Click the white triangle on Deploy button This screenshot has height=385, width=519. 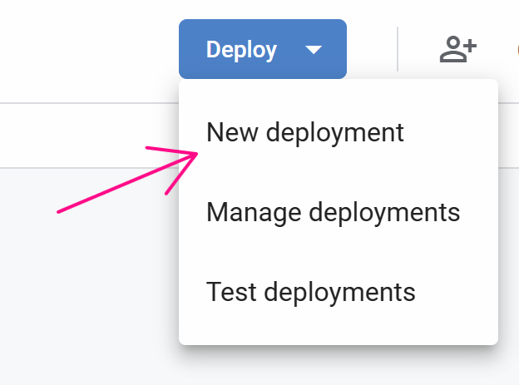coord(313,50)
